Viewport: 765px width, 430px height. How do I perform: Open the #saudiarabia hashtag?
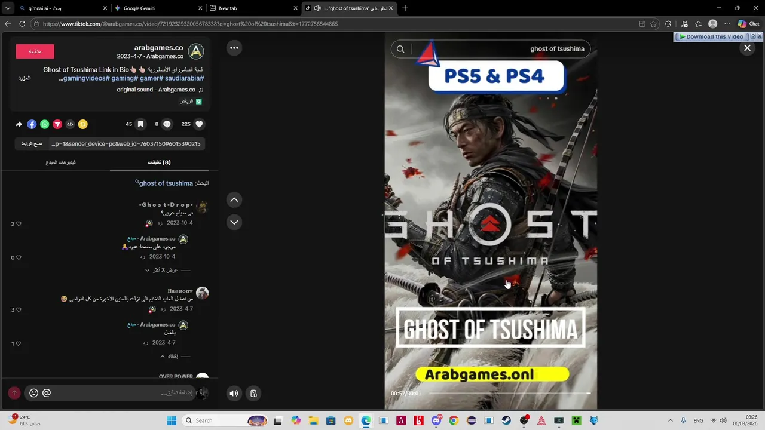[x=185, y=78]
